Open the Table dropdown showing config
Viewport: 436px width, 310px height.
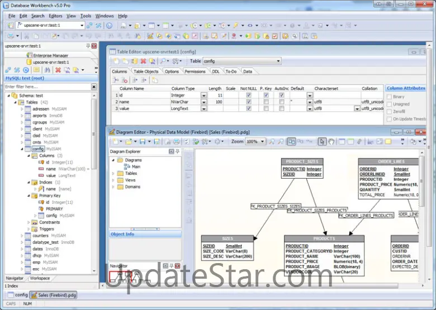[x=278, y=61]
